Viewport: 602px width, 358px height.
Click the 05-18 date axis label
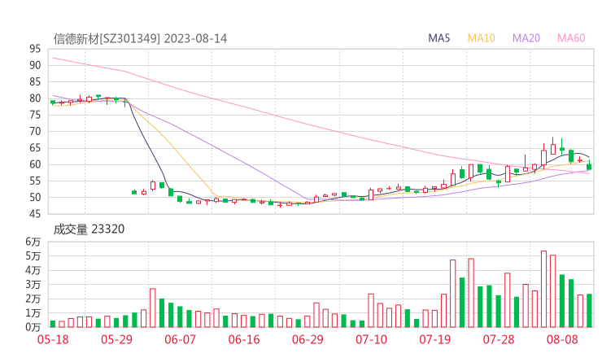(x=53, y=339)
